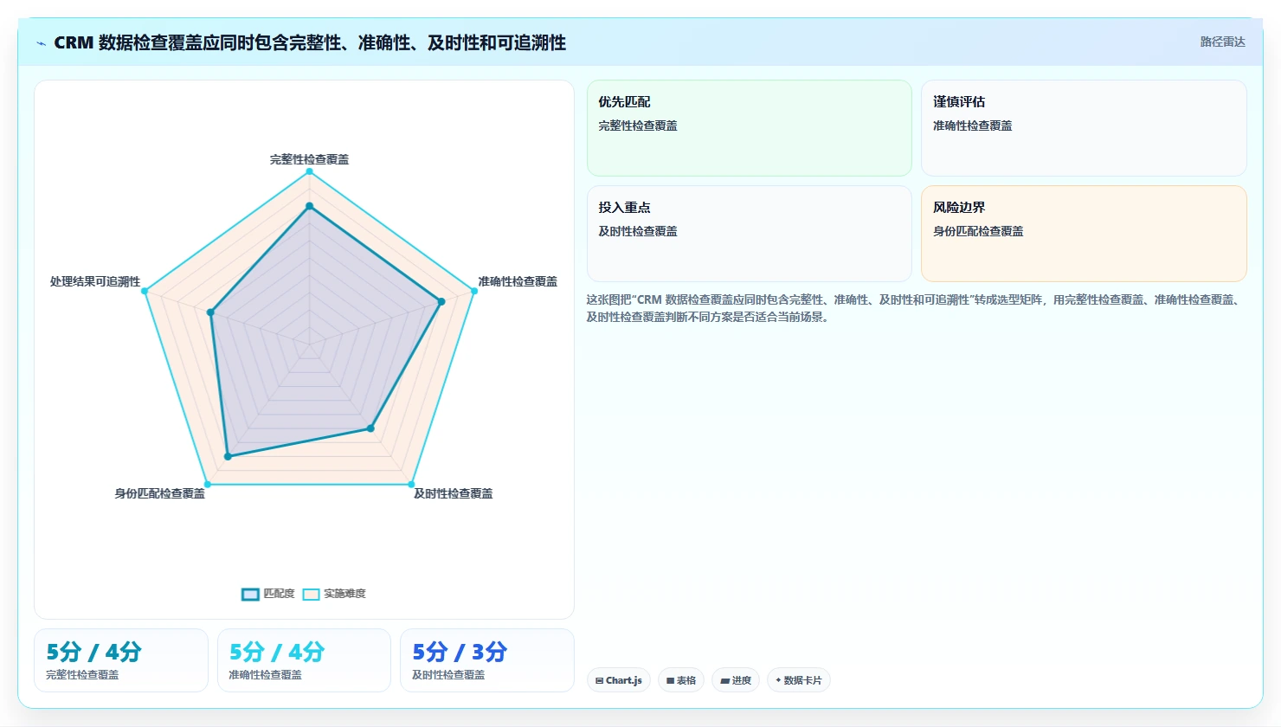The width and height of the screenshot is (1281, 727).
Task: Click the 5分 / 3分 及时性检查覆盖 score card
Action: tap(486, 660)
